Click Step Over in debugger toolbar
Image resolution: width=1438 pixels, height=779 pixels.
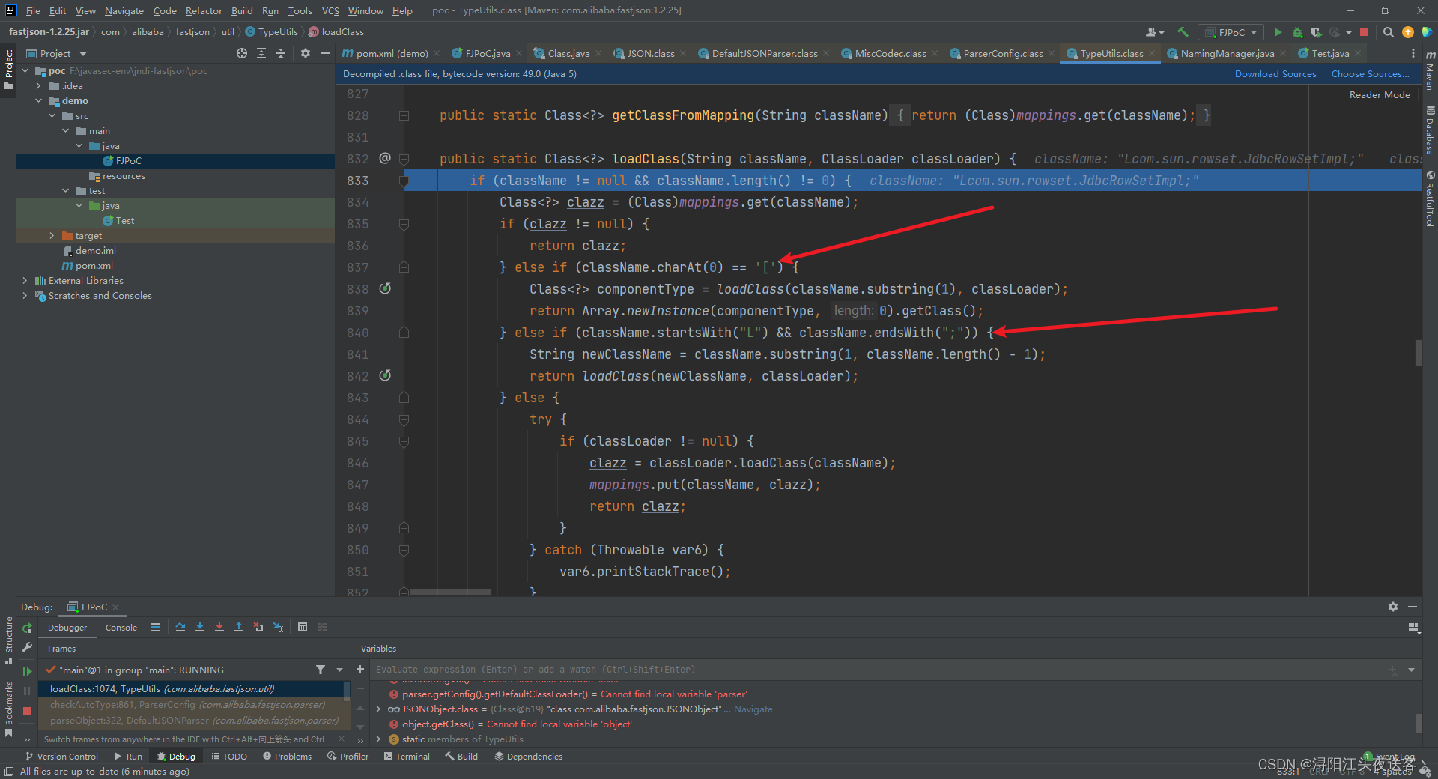click(180, 627)
